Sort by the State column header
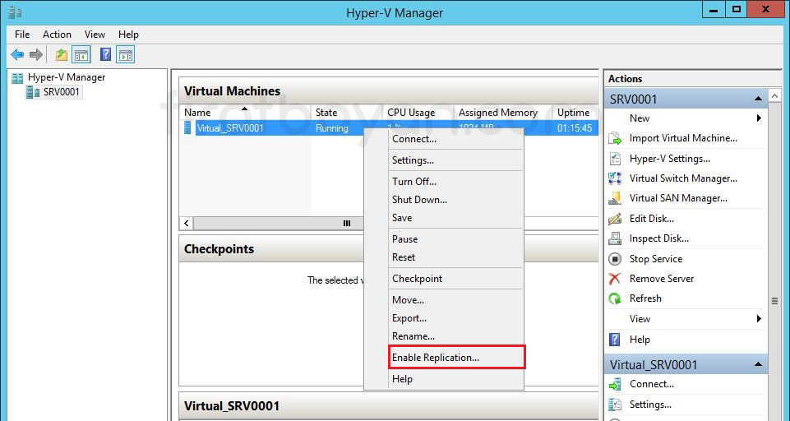Viewport: 790px width, 421px height. click(347, 113)
